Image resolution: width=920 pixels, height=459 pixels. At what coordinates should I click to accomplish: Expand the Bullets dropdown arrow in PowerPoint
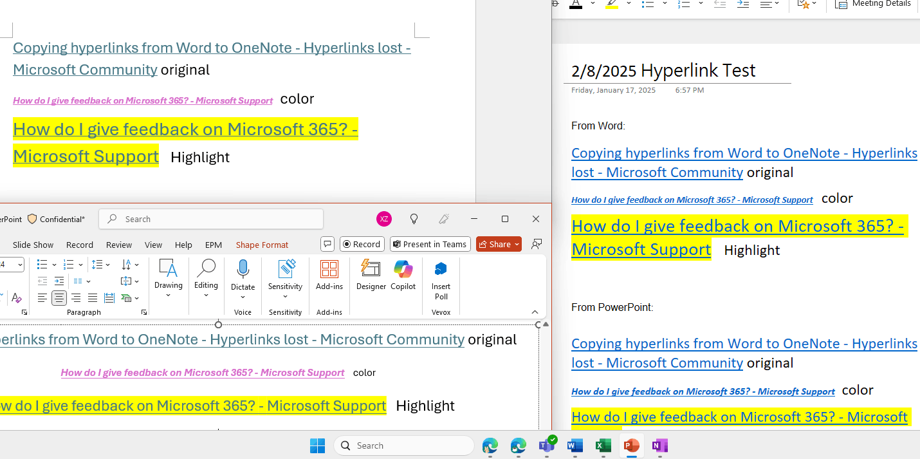coord(53,265)
